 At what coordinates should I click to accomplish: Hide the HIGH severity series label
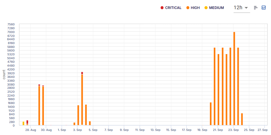pos(195,8)
